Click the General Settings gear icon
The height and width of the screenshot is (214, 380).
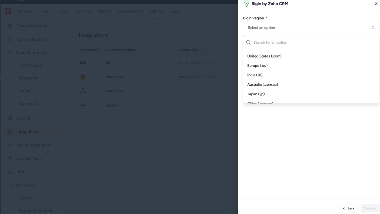(10, 26)
